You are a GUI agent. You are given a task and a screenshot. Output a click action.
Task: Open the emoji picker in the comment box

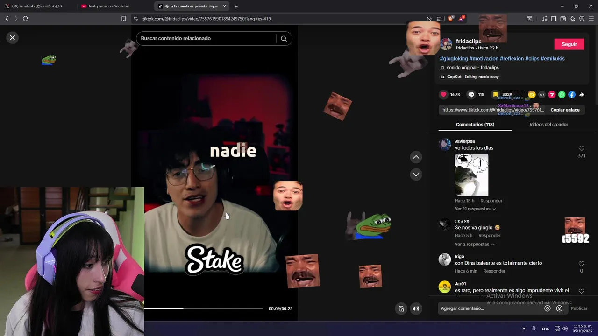point(559,308)
